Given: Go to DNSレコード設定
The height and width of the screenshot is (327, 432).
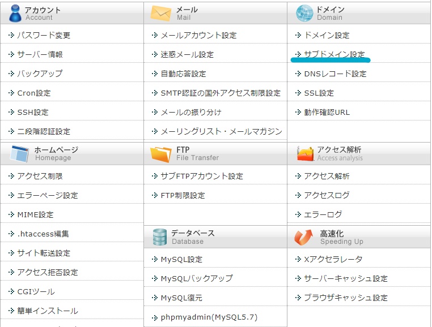Looking at the screenshot, I should tap(335, 74).
